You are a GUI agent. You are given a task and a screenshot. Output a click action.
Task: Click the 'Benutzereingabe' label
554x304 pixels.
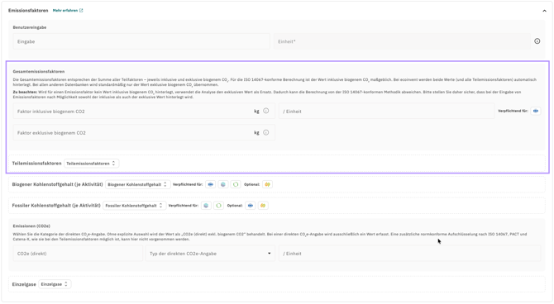tap(30, 27)
